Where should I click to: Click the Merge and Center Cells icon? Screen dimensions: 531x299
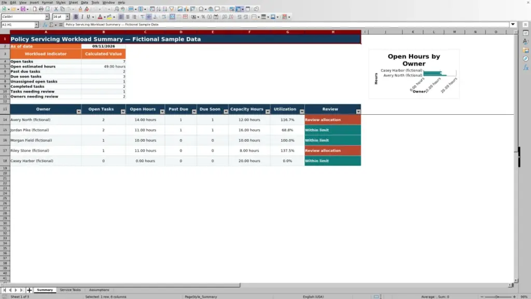click(172, 17)
